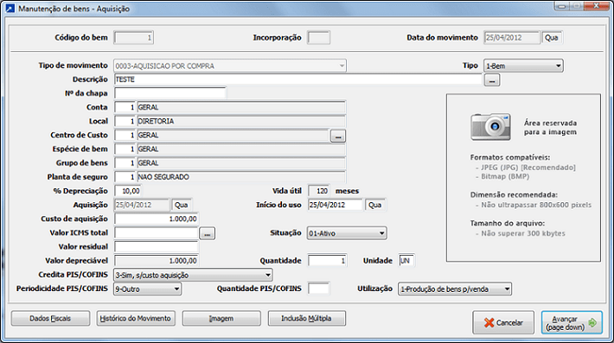Click the Unidade field showing UN
614x343 pixels.
(406, 260)
